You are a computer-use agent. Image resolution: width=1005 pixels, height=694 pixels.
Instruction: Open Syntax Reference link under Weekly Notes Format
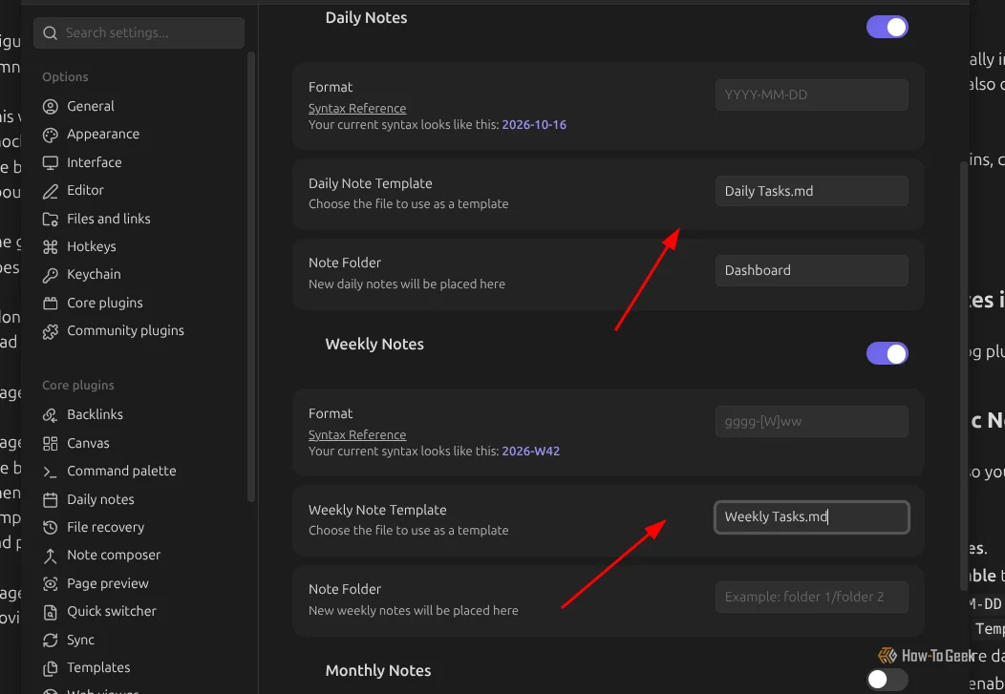(x=357, y=434)
